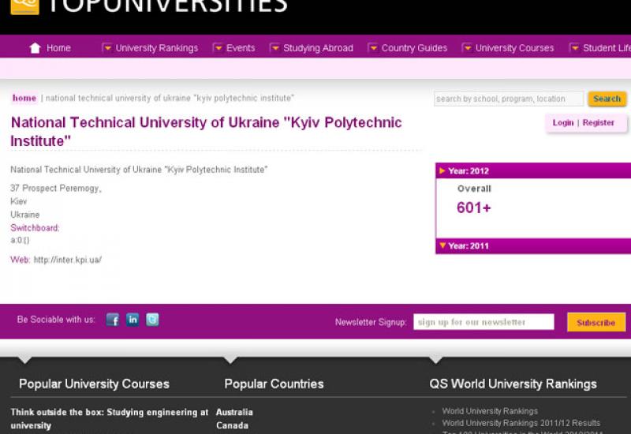
Task: Click the 37 Prospect Peremogy address line
Action: coord(56,189)
